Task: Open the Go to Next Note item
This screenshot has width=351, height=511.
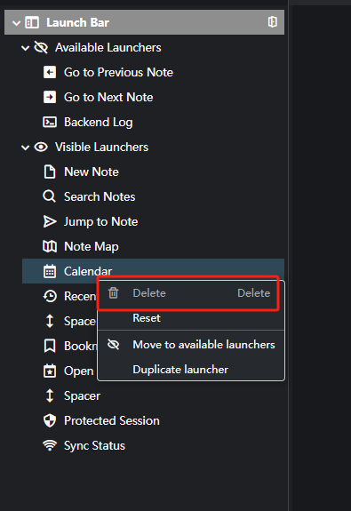Action: (x=108, y=97)
